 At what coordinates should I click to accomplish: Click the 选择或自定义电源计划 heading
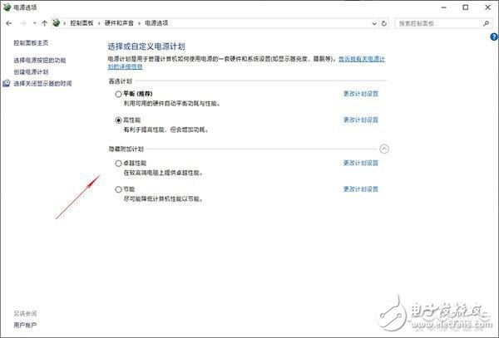[146, 47]
